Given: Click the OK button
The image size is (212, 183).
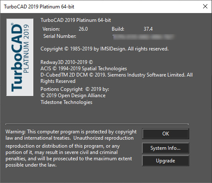Looking at the screenshot, I should click(x=166, y=134).
